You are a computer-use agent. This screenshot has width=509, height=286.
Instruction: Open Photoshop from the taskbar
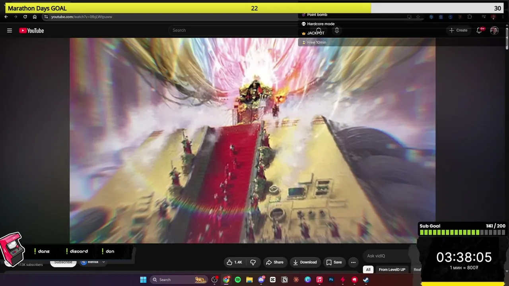(331, 280)
